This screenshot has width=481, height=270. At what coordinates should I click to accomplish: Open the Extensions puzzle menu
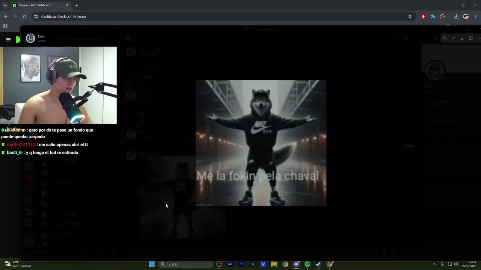point(442,16)
